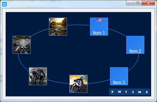Step forward with the single right arrow
Screen dimensions: 157x102
(x=133, y=92)
